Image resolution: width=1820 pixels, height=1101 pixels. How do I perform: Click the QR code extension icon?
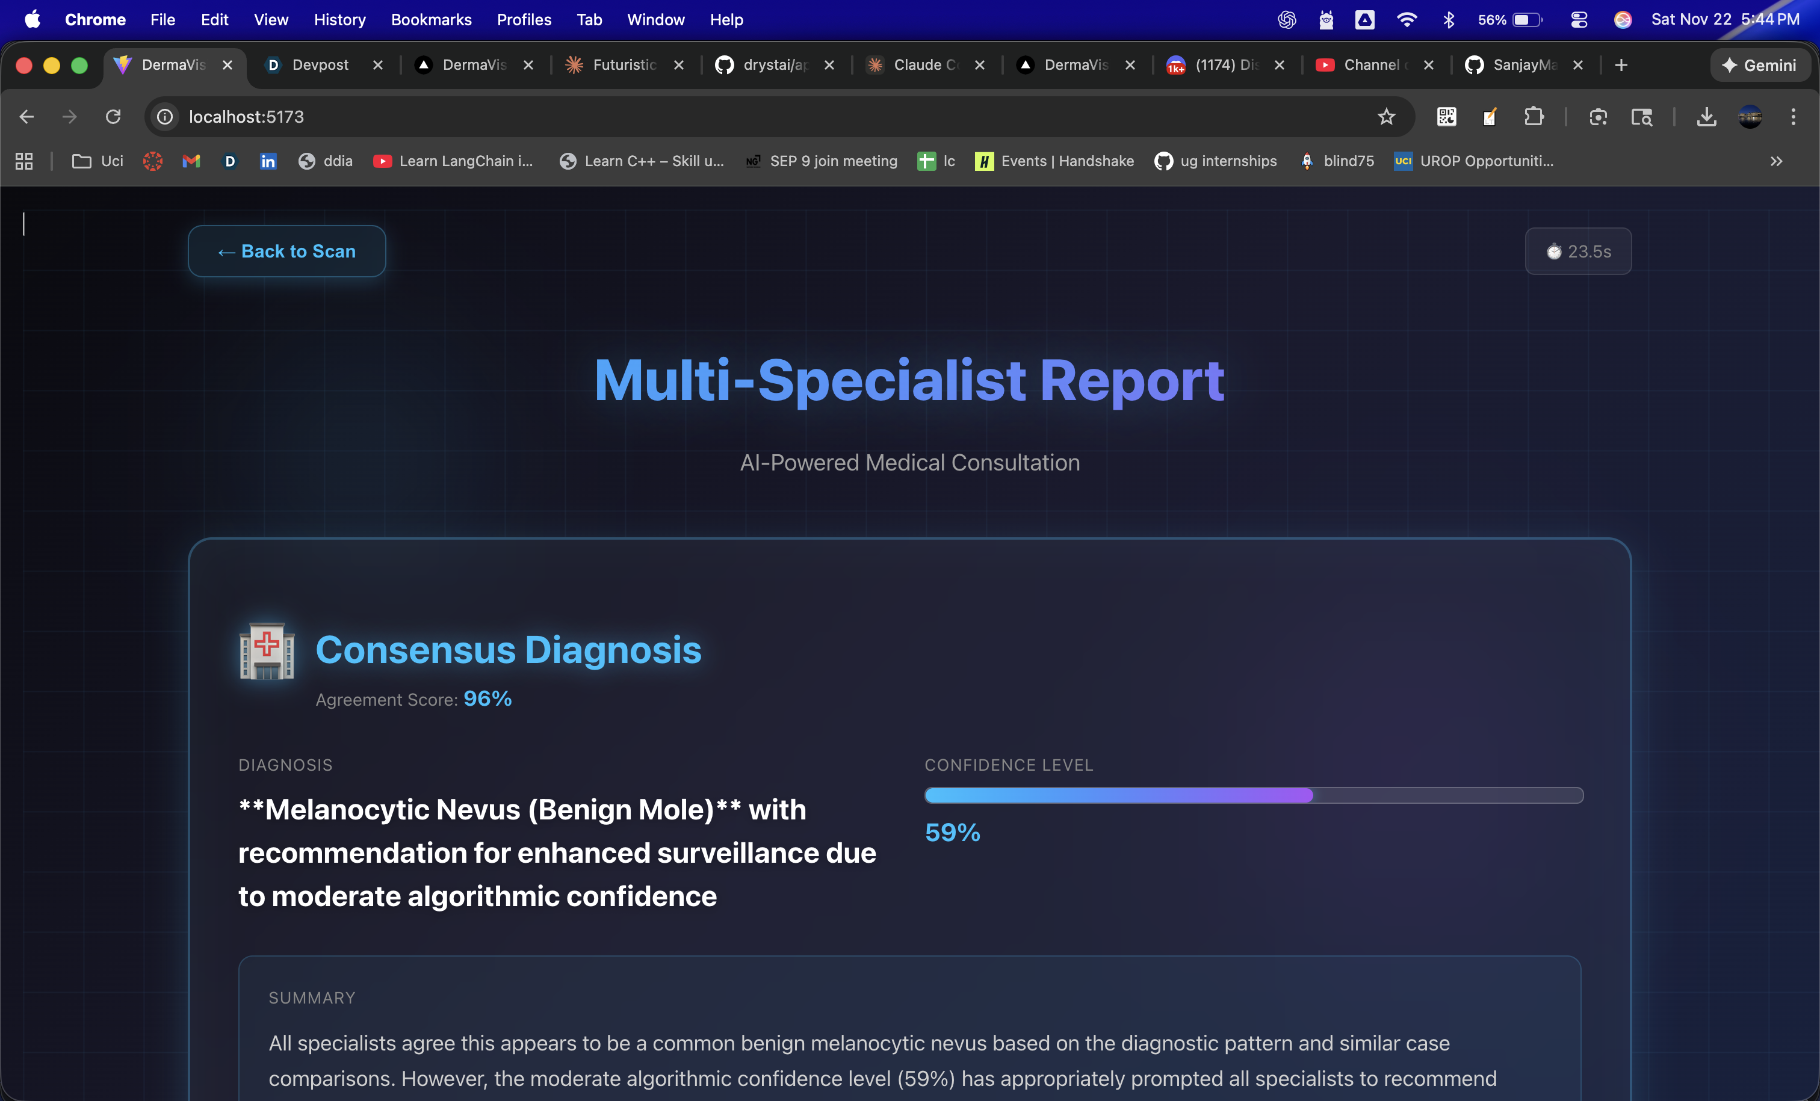[x=1446, y=117]
